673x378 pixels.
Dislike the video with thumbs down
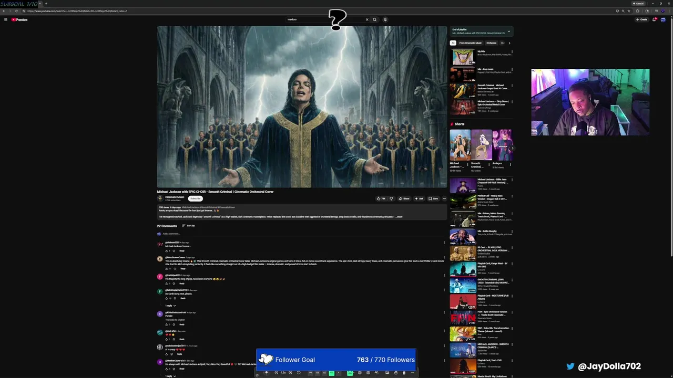tap(391, 198)
